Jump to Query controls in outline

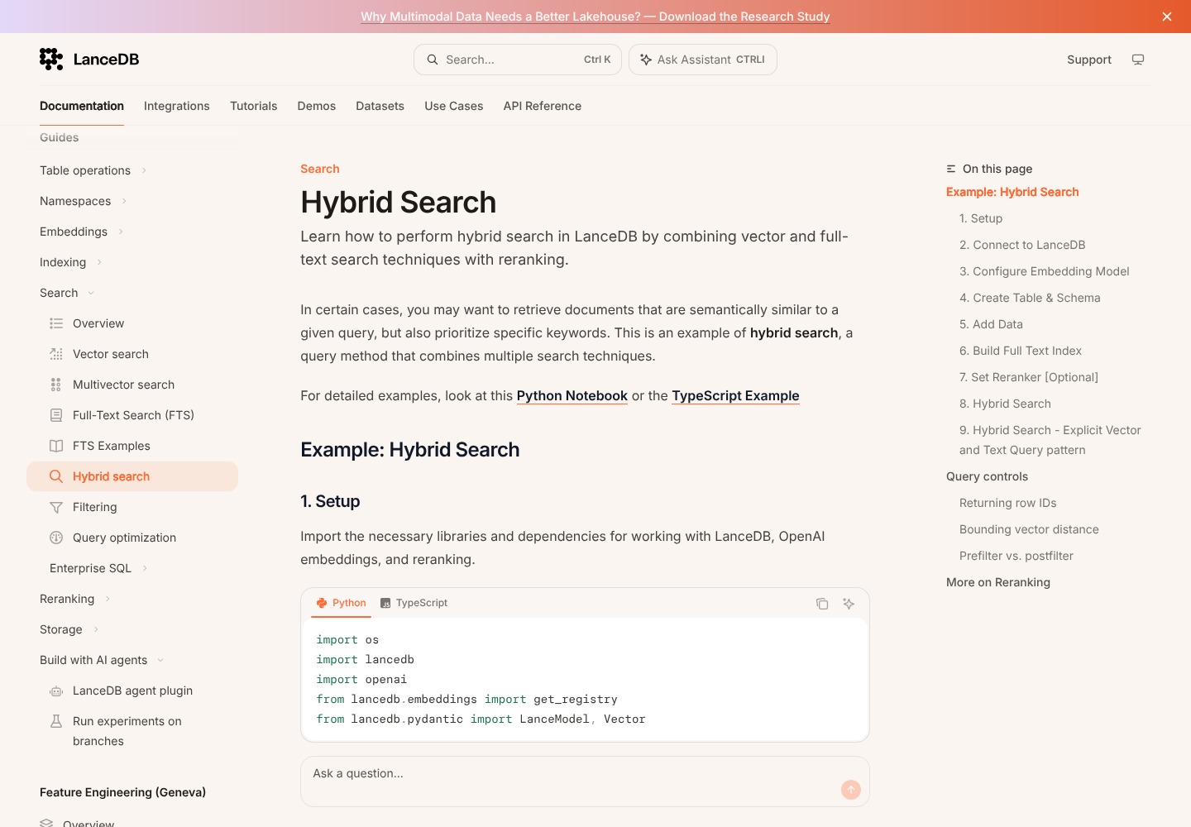[988, 476]
